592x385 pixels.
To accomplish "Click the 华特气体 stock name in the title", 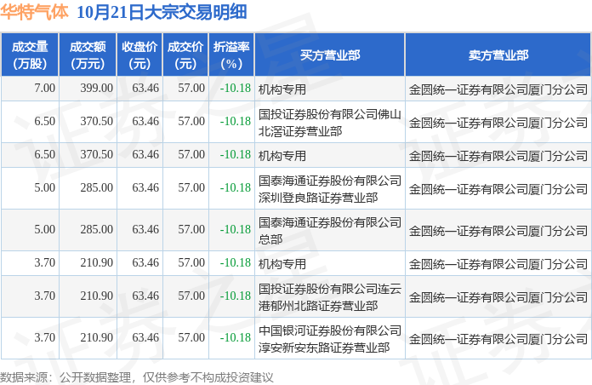I will coord(34,11).
